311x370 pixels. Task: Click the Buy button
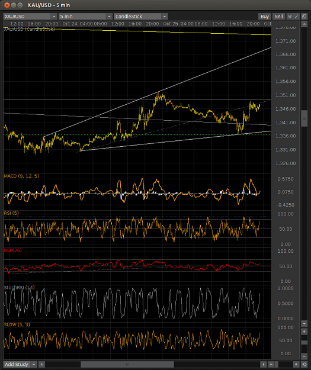(265, 17)
